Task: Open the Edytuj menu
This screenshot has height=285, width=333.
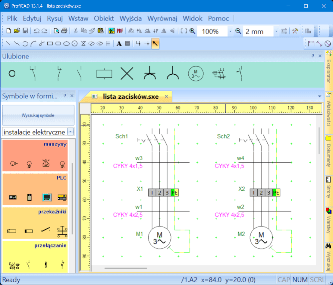Action: pos(32,18)
